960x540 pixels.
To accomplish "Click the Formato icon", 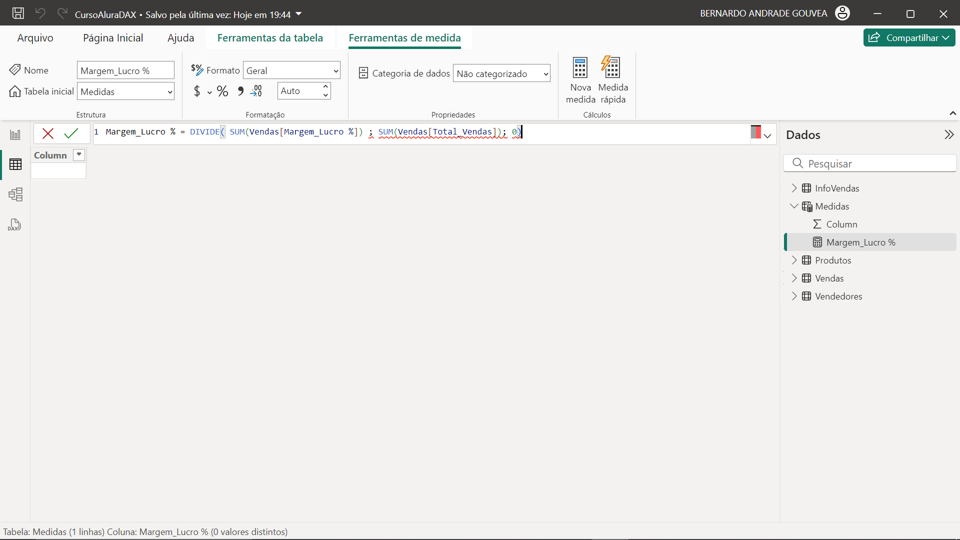I will [197, 70].
